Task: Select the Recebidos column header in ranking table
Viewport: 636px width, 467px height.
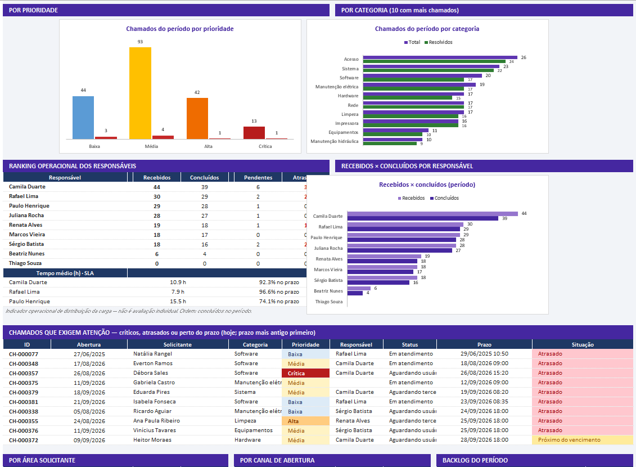Action: click(x=156, y=177)
